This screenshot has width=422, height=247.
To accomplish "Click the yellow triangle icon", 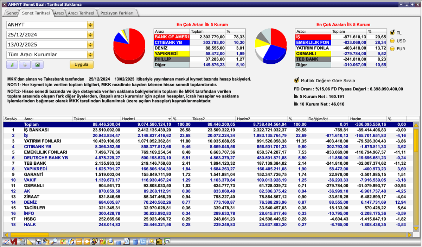I will click(30, 242).
